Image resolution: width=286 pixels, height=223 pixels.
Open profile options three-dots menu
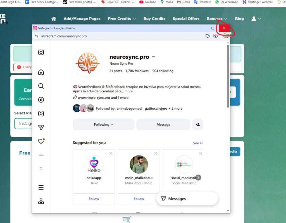(x=153, y=57)
